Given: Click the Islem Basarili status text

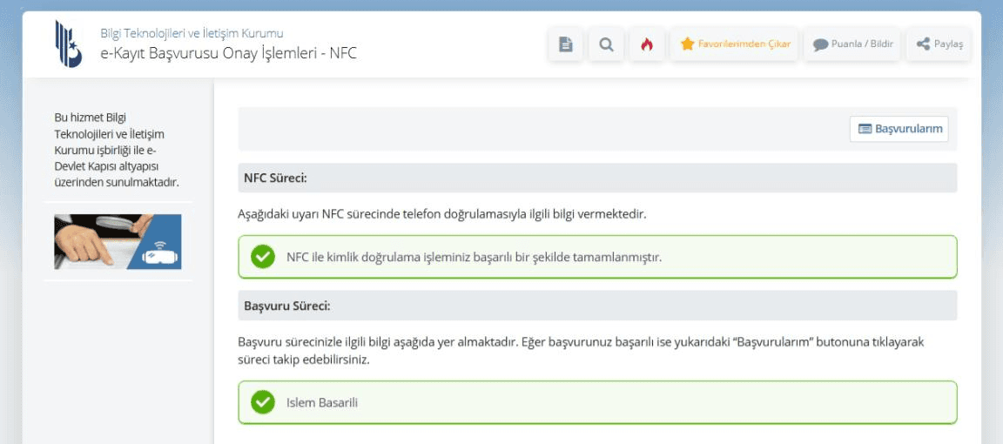Looking at the screenshot, I should (322, 403).
